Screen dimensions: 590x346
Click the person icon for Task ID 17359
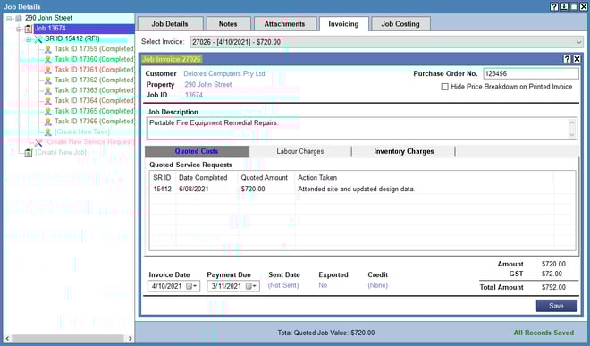(x=47, y=49)
